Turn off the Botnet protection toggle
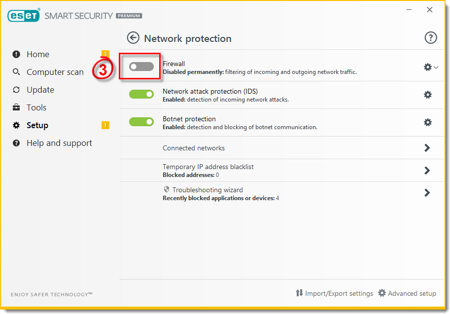The image size is (450, 314). click(141, 122)
